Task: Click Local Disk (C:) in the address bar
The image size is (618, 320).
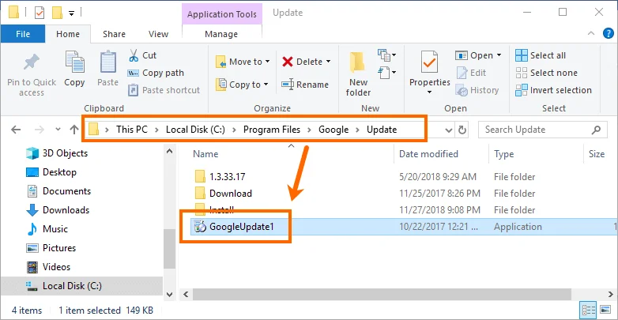Action: click(x=195, y=130)
